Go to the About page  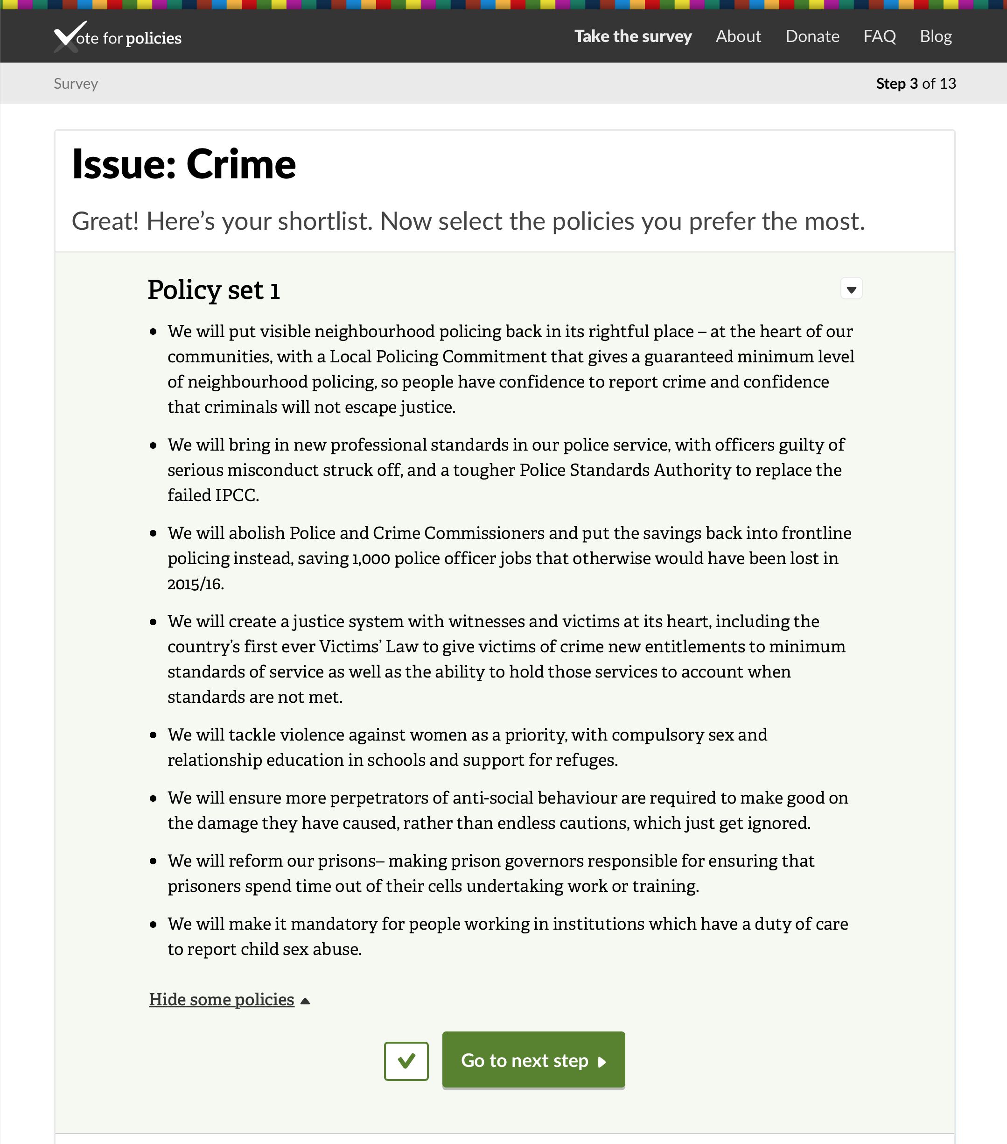738,36
